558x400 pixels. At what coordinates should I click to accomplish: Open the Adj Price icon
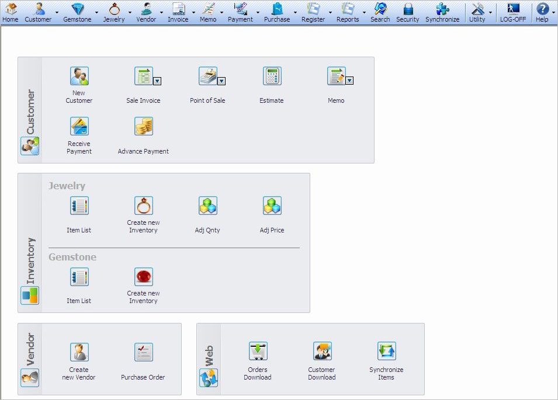pyautogui.click(x=272, y=206)
